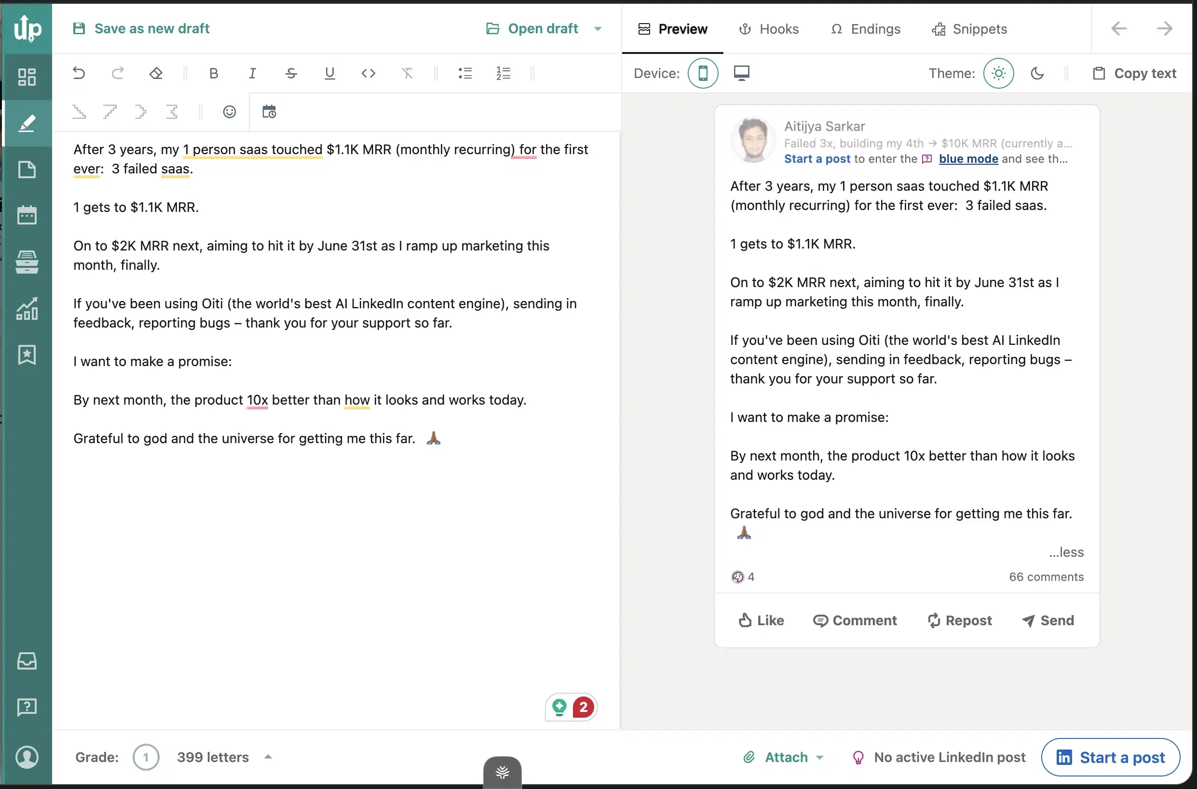Click Copy text button

pyautogui.click(x=1134, y=74)
